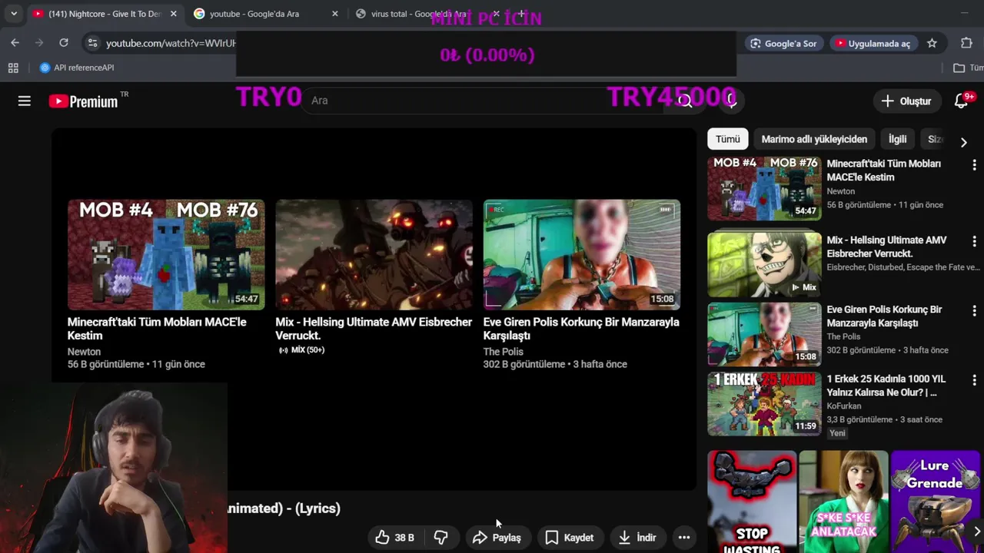Advance filter chips with right arrow
The height and width of the screenshot is (553, 984).
(963, 141)
